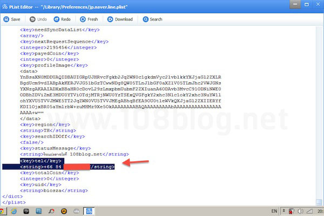Refresh the plist with Fresh
Image resolution: width=324 pixels, height=216 pixels.
pos(89,19)
